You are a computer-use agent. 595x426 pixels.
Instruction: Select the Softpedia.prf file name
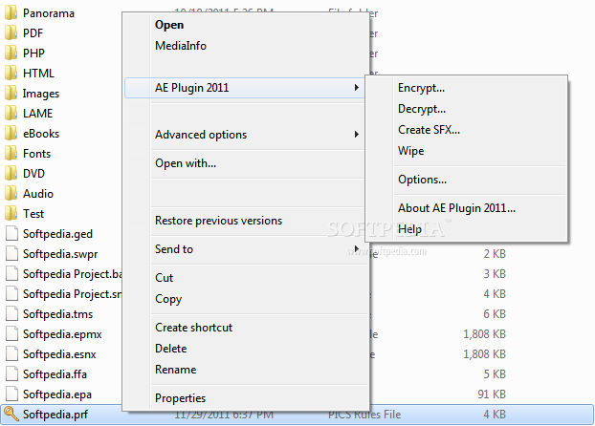[x=55, y=415]
